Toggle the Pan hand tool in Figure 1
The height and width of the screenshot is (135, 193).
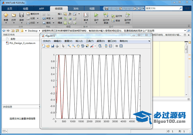click(x=78, y=46)
